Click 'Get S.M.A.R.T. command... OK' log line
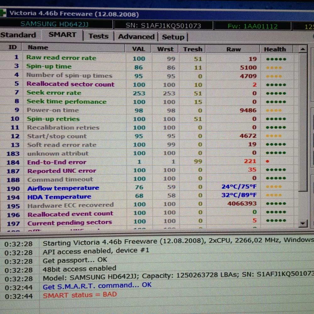Image resolution: width=314 pixels, height=314 pixels. [x=97, y=286]
